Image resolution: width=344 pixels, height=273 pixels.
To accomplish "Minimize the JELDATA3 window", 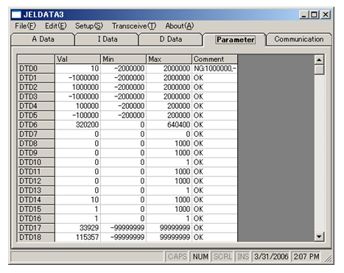I will tap(304, 15).
